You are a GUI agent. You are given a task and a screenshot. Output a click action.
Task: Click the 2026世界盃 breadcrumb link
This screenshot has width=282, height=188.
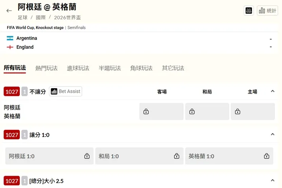click(67, 18)
